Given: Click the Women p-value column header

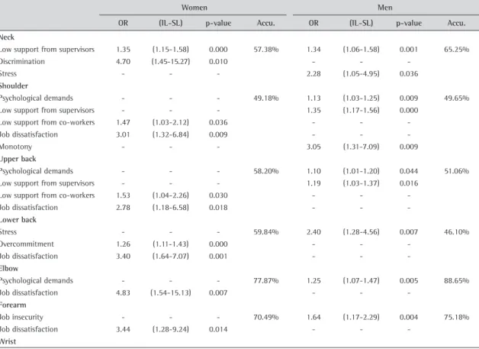Looking at the screenshot, I should (x=218, y=23).
